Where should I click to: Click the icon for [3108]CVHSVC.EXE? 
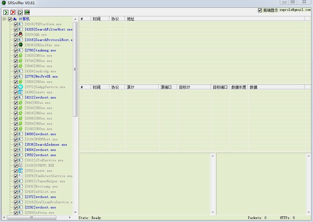tap(21, 165)
